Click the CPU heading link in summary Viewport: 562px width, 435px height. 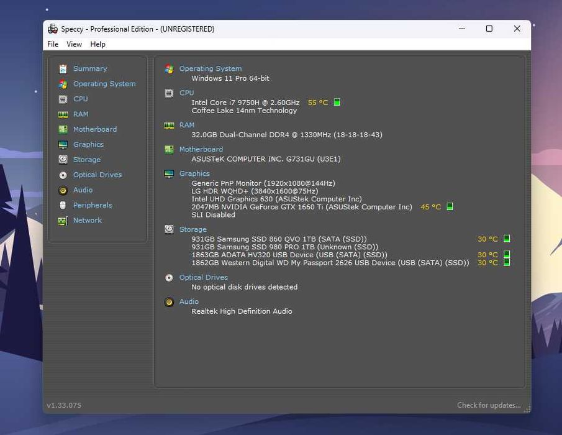coord(187,93)
